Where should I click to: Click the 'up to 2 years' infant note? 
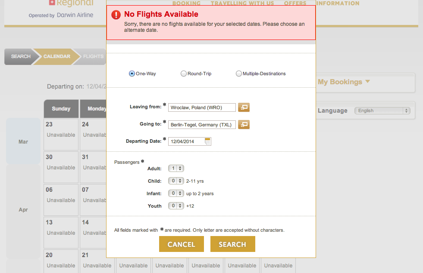pos(200,193)
